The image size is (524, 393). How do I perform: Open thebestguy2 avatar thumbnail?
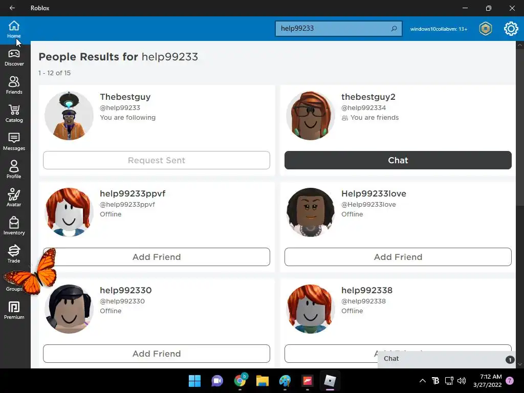pos(311,116)
